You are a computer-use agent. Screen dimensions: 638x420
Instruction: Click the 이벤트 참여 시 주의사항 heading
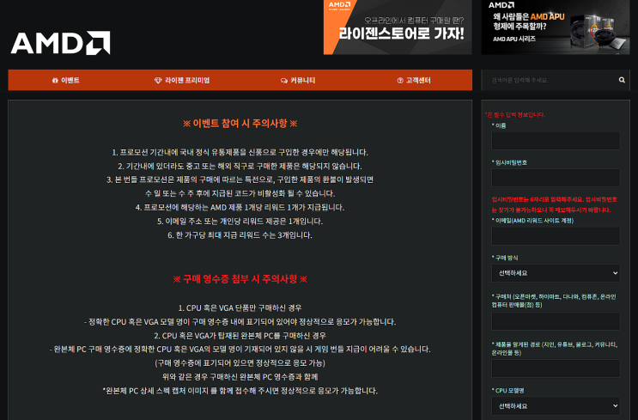(x=240, y=124)
